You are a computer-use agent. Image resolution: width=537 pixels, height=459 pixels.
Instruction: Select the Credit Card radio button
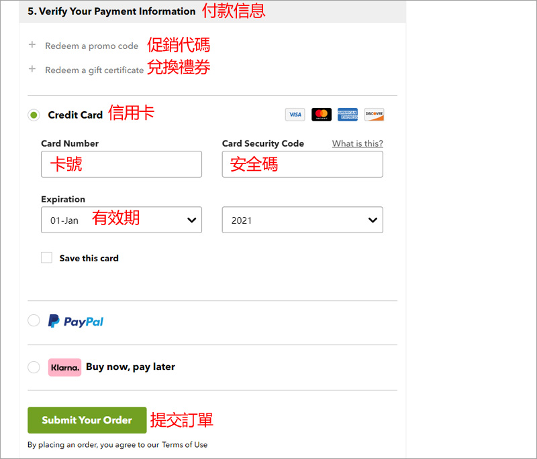[34, 115]
